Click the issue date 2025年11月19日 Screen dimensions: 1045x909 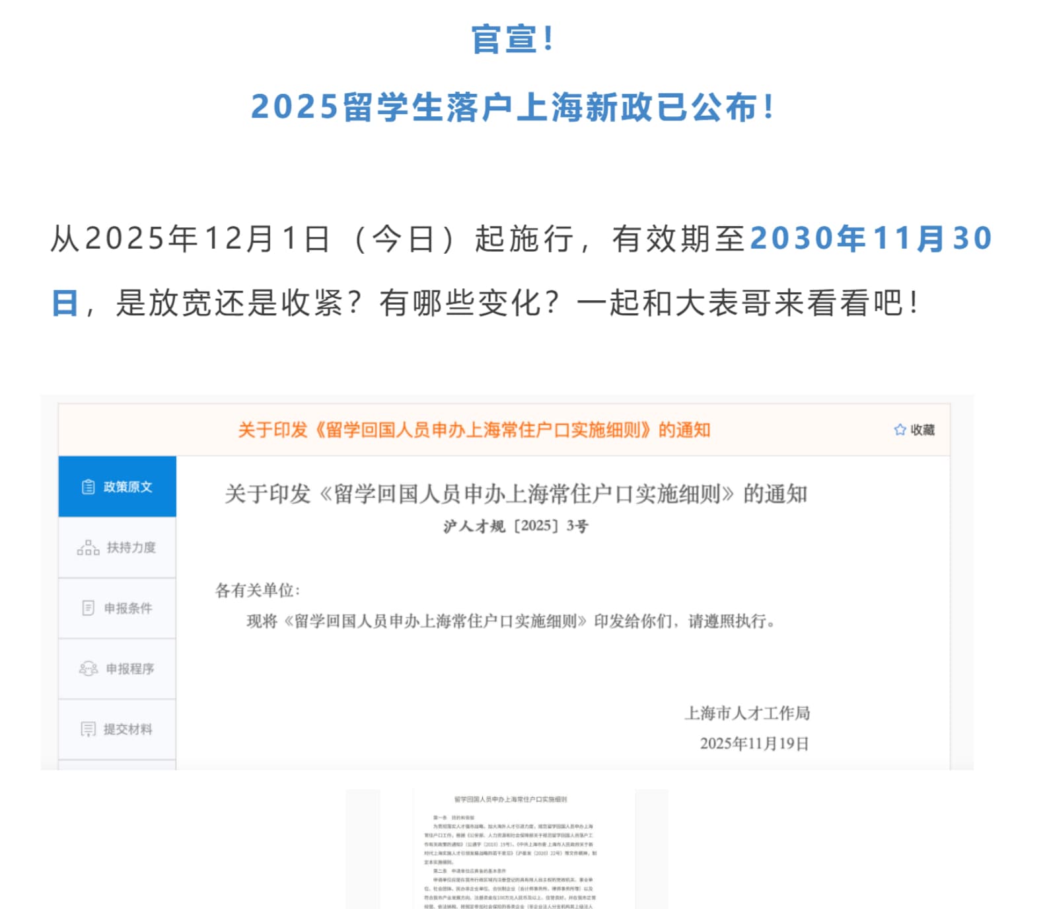click(754, 744)
